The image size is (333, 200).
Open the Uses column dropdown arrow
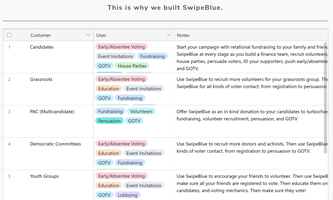[169, 35]
